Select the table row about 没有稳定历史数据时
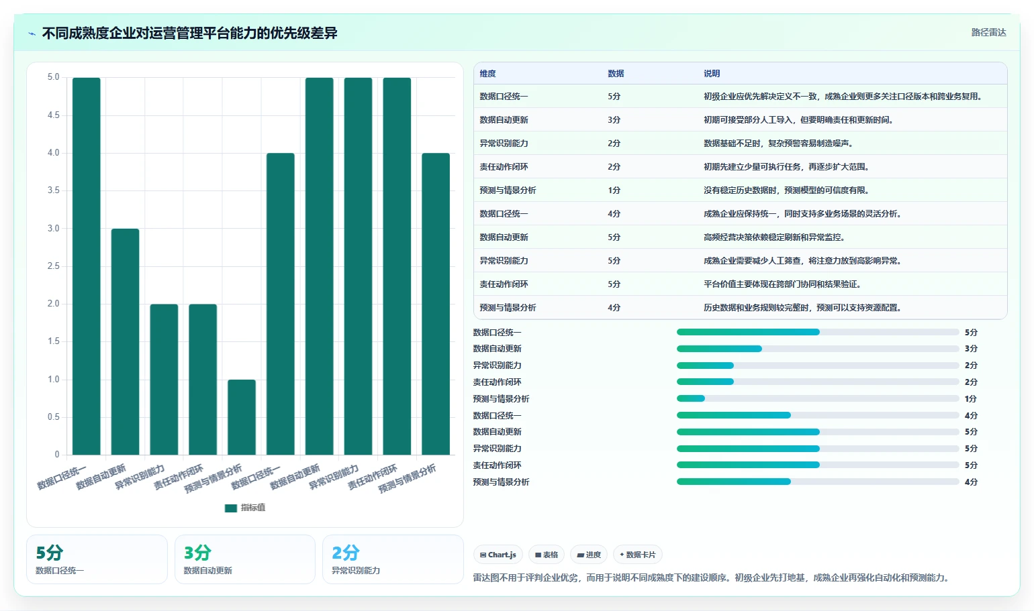 [741, 190]
